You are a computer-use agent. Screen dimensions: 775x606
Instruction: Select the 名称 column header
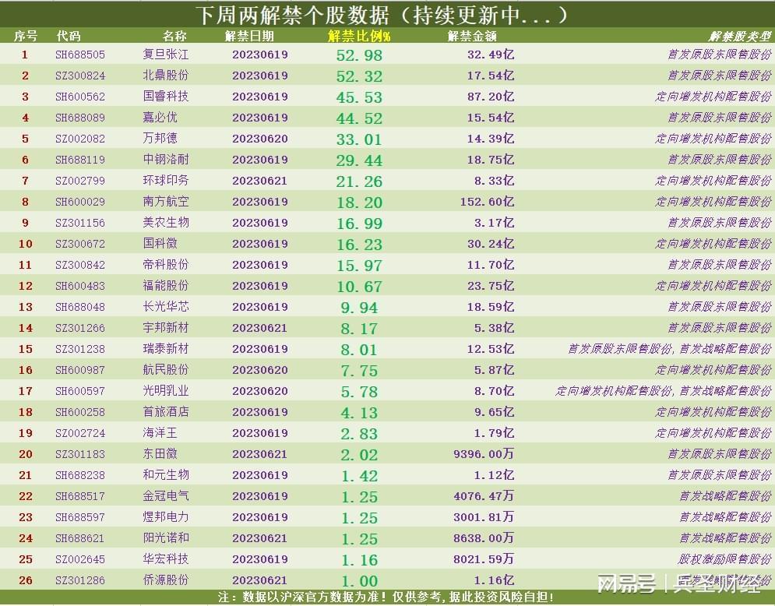[174, 36]
